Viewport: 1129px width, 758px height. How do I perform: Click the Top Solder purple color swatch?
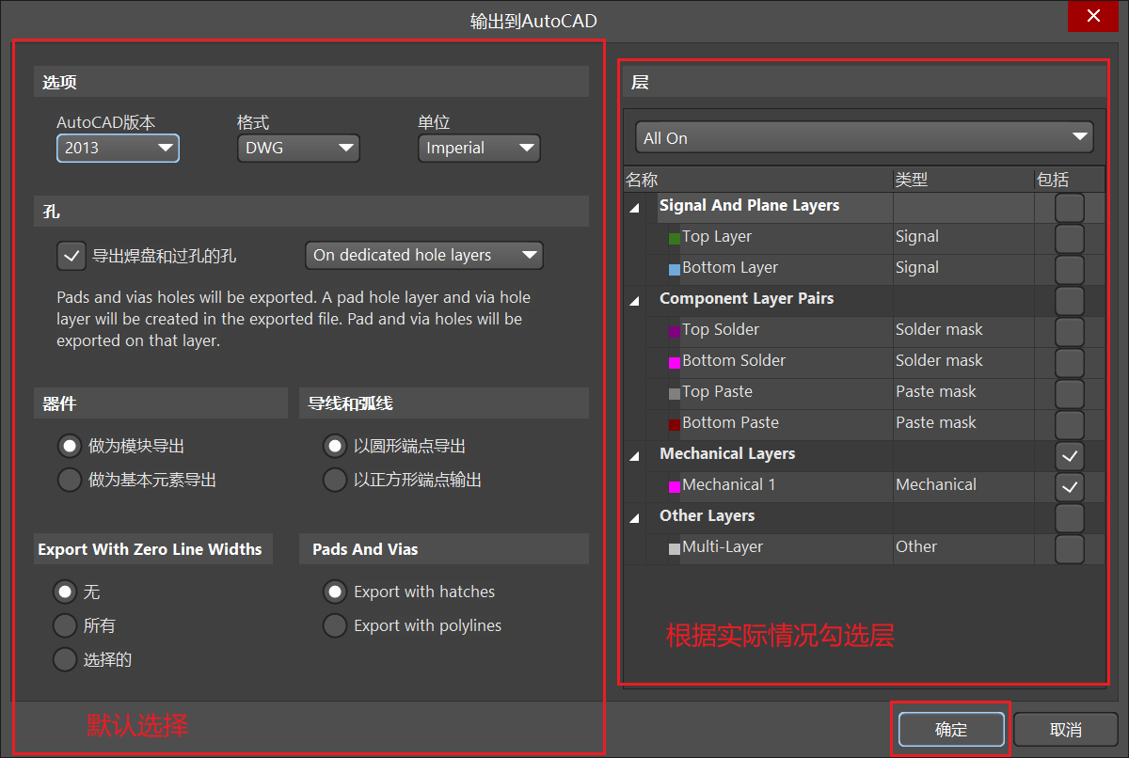coord(675,331)
